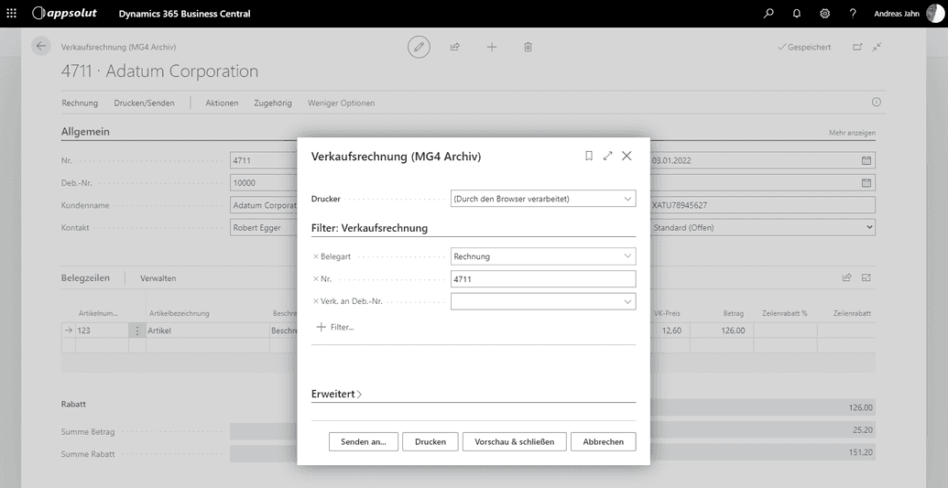
Task: Click the Nr. filter field containing 4711
Action: point(542,279)
